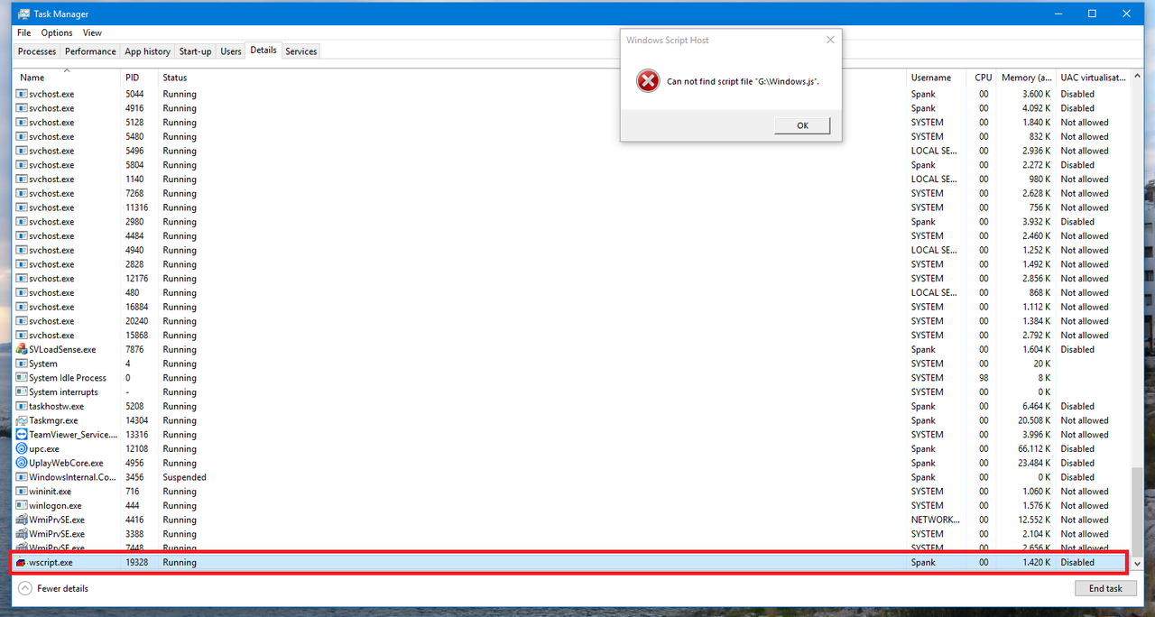This screenshot has height=617, width=1155.
Task: Click the UplayWebCore.exe process icon
Action: pyautogui.click(x=22, y=463)
